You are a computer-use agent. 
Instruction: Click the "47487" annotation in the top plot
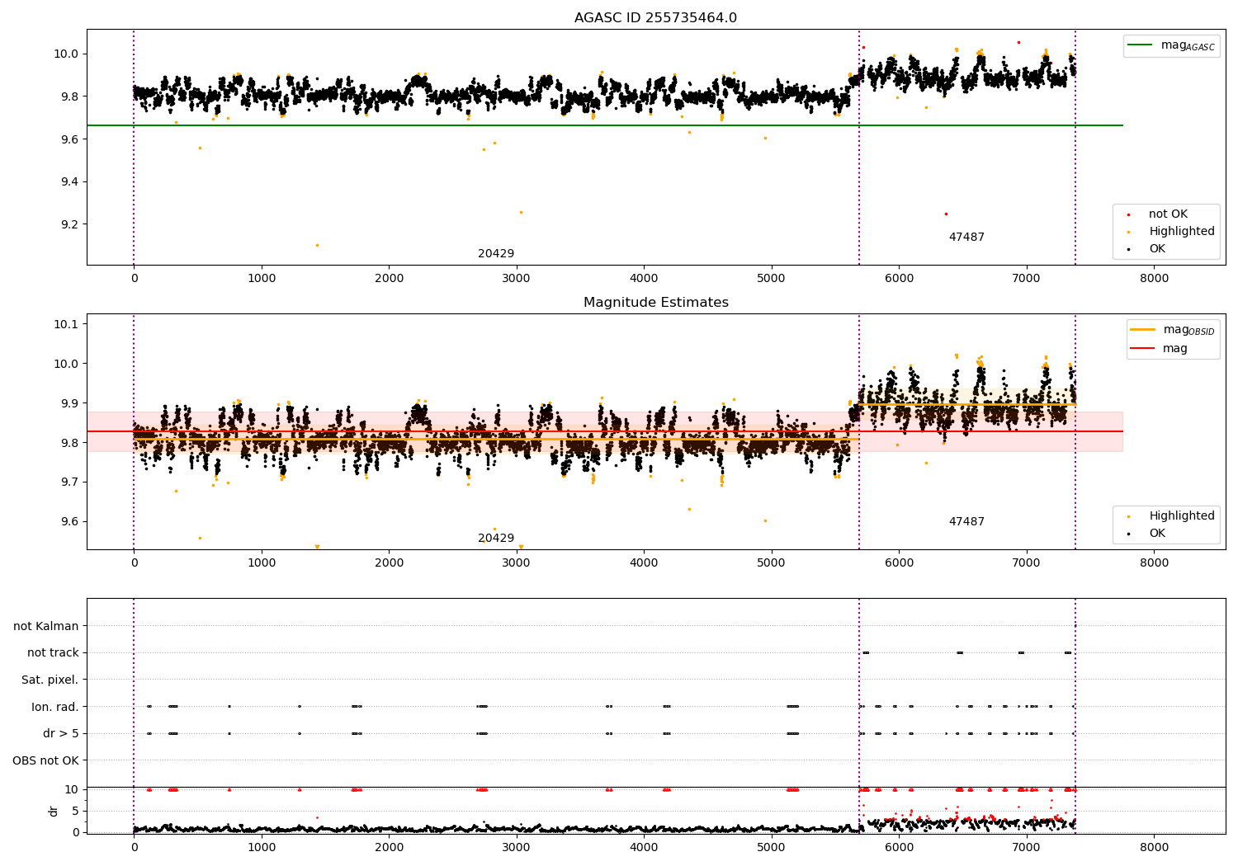966,238
